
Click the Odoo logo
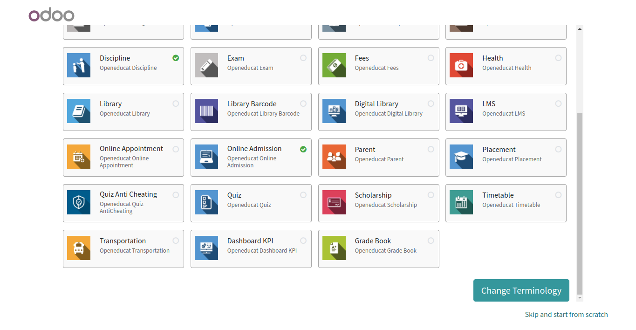click(x=51, y=15)
